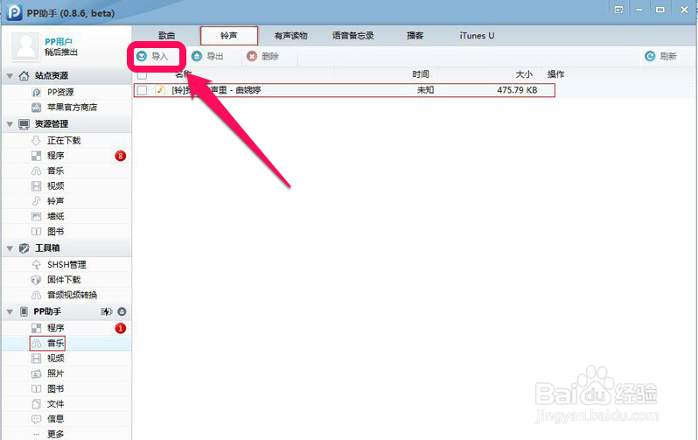The width and height of the screenshot is (698, 440).
Task: Click the user avatar picture
Action: coord(25,46)
